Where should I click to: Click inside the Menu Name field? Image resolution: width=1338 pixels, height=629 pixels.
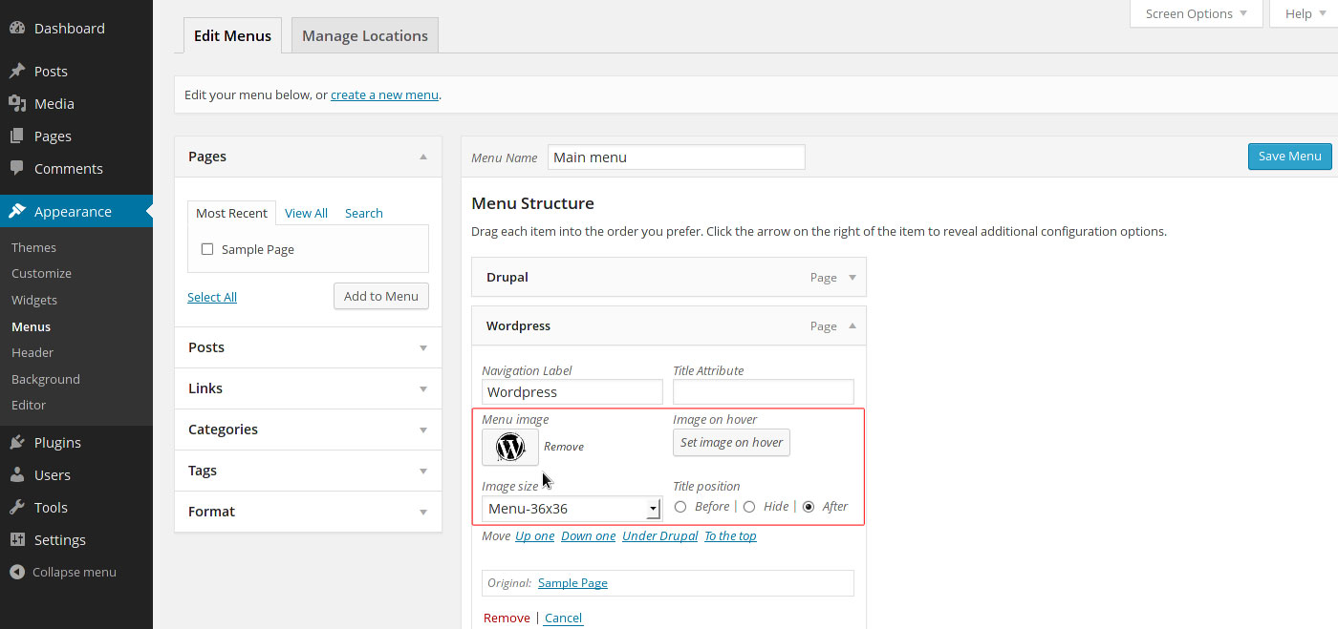tap(676, 157)
